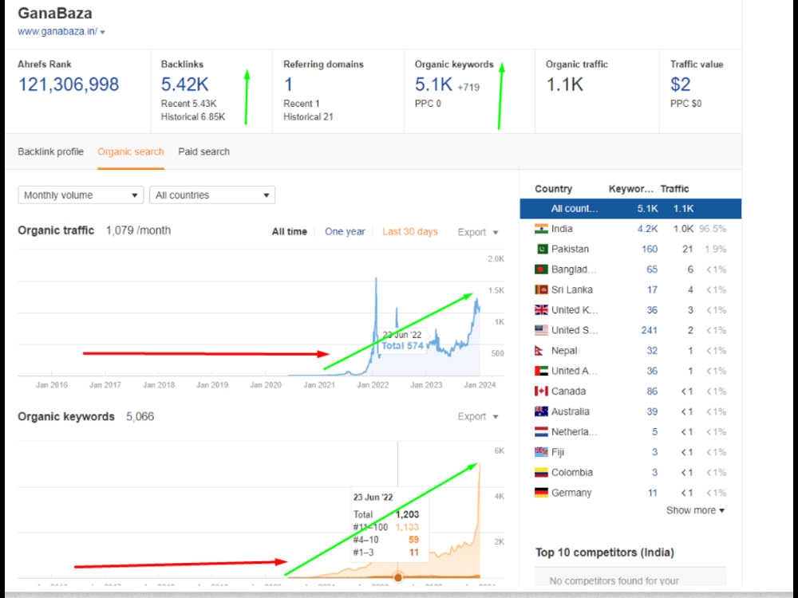Click India country name in table
The image size is (798, 598).
[562, 229]
